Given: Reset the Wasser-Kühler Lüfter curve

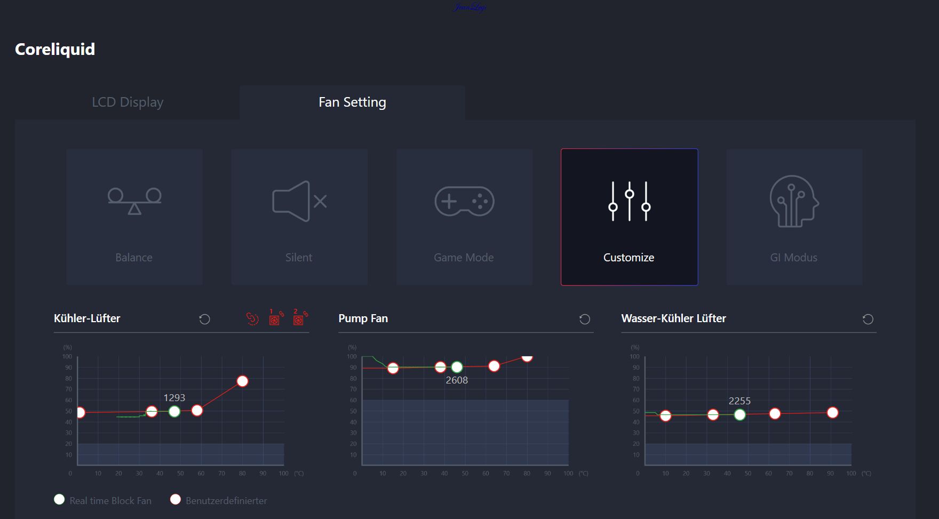Looking at the screenshot, I should (868, 319).
